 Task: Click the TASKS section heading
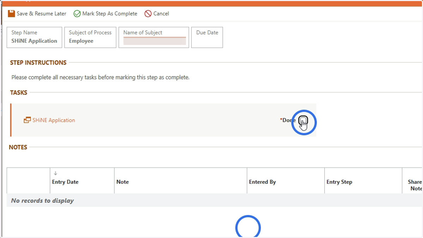tap(19, 93)
